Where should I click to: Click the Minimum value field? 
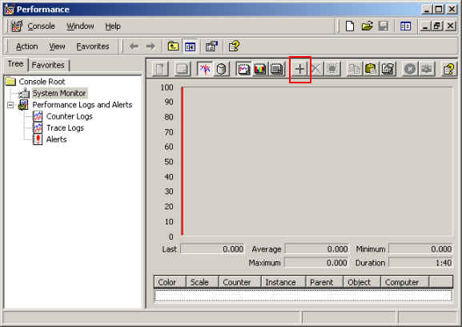[x=420, y=249]
